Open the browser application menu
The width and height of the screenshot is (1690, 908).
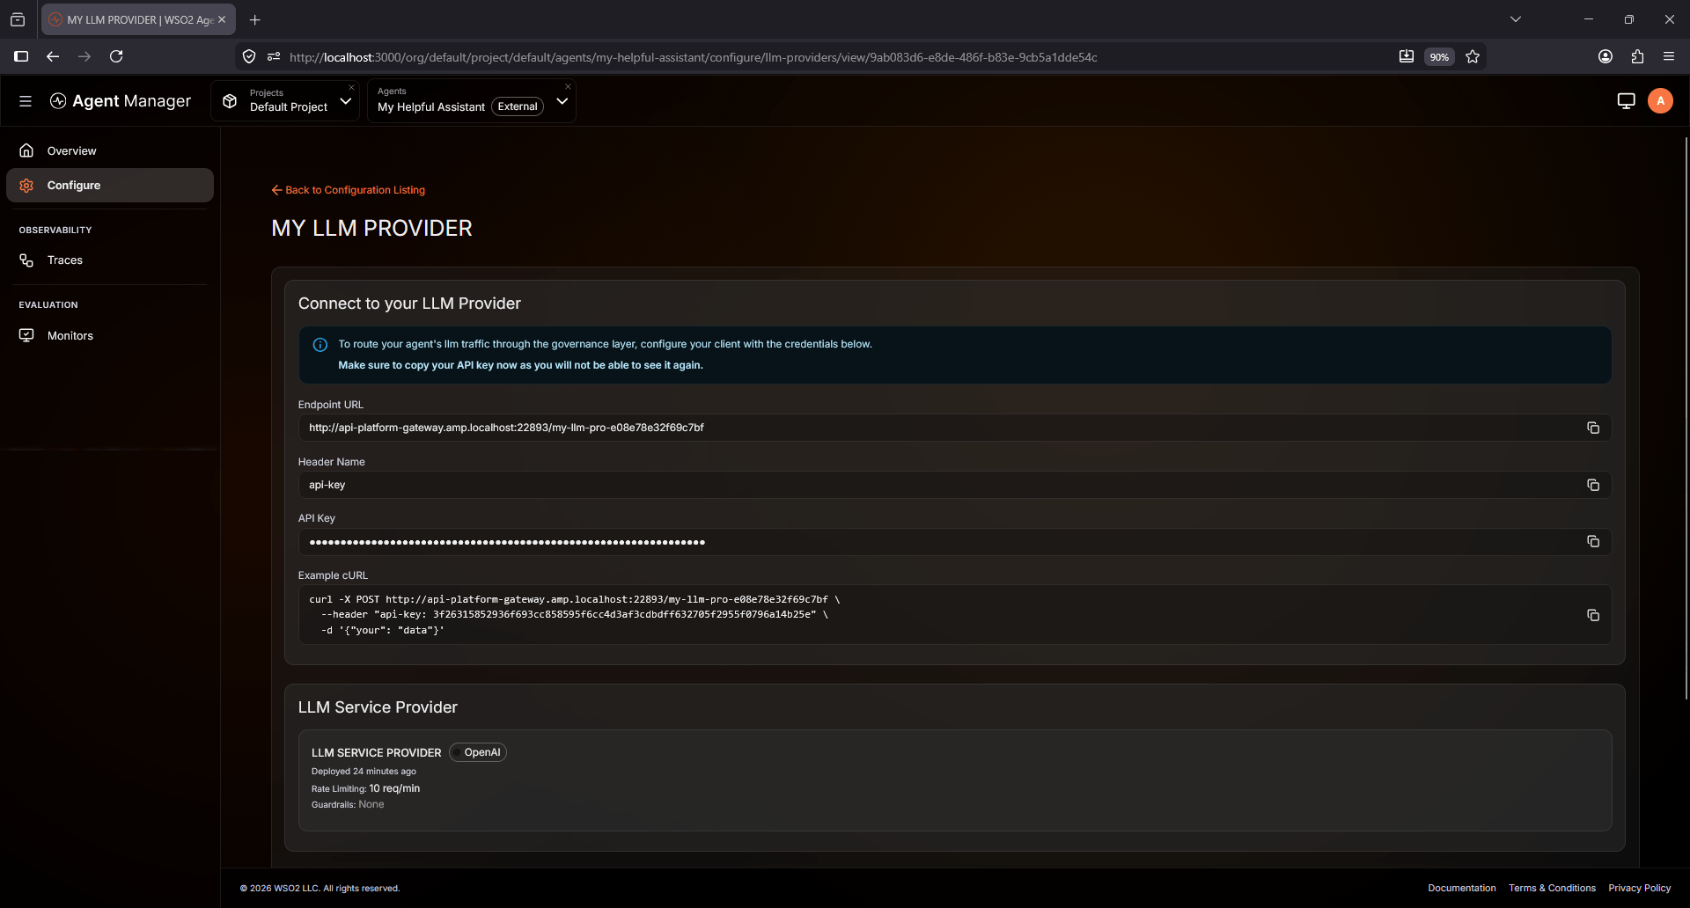[x=1669, y=56]
